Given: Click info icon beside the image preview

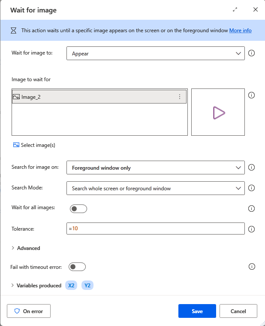Looking at the screenshot, I should pyautogui.click(x=252, y=95).
